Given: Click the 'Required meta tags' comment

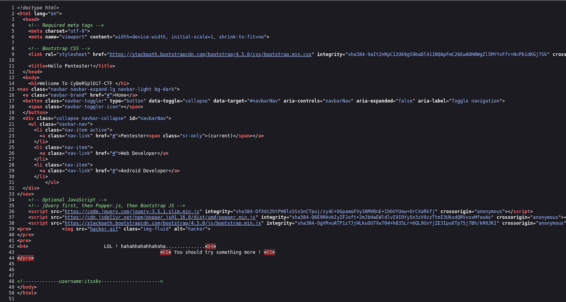Looking at the screenshot, I should (x=66, y=25).
